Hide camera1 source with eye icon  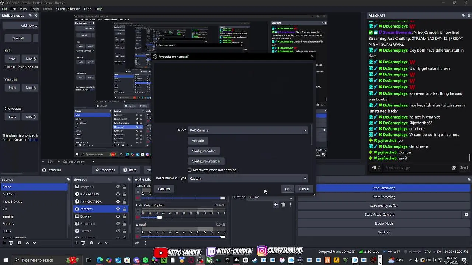[118, 209]
